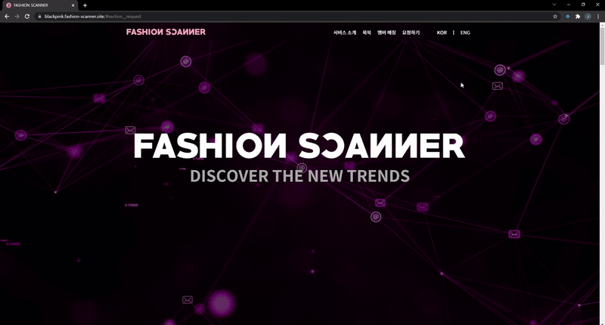Open the 룩북 menu item

367,32
